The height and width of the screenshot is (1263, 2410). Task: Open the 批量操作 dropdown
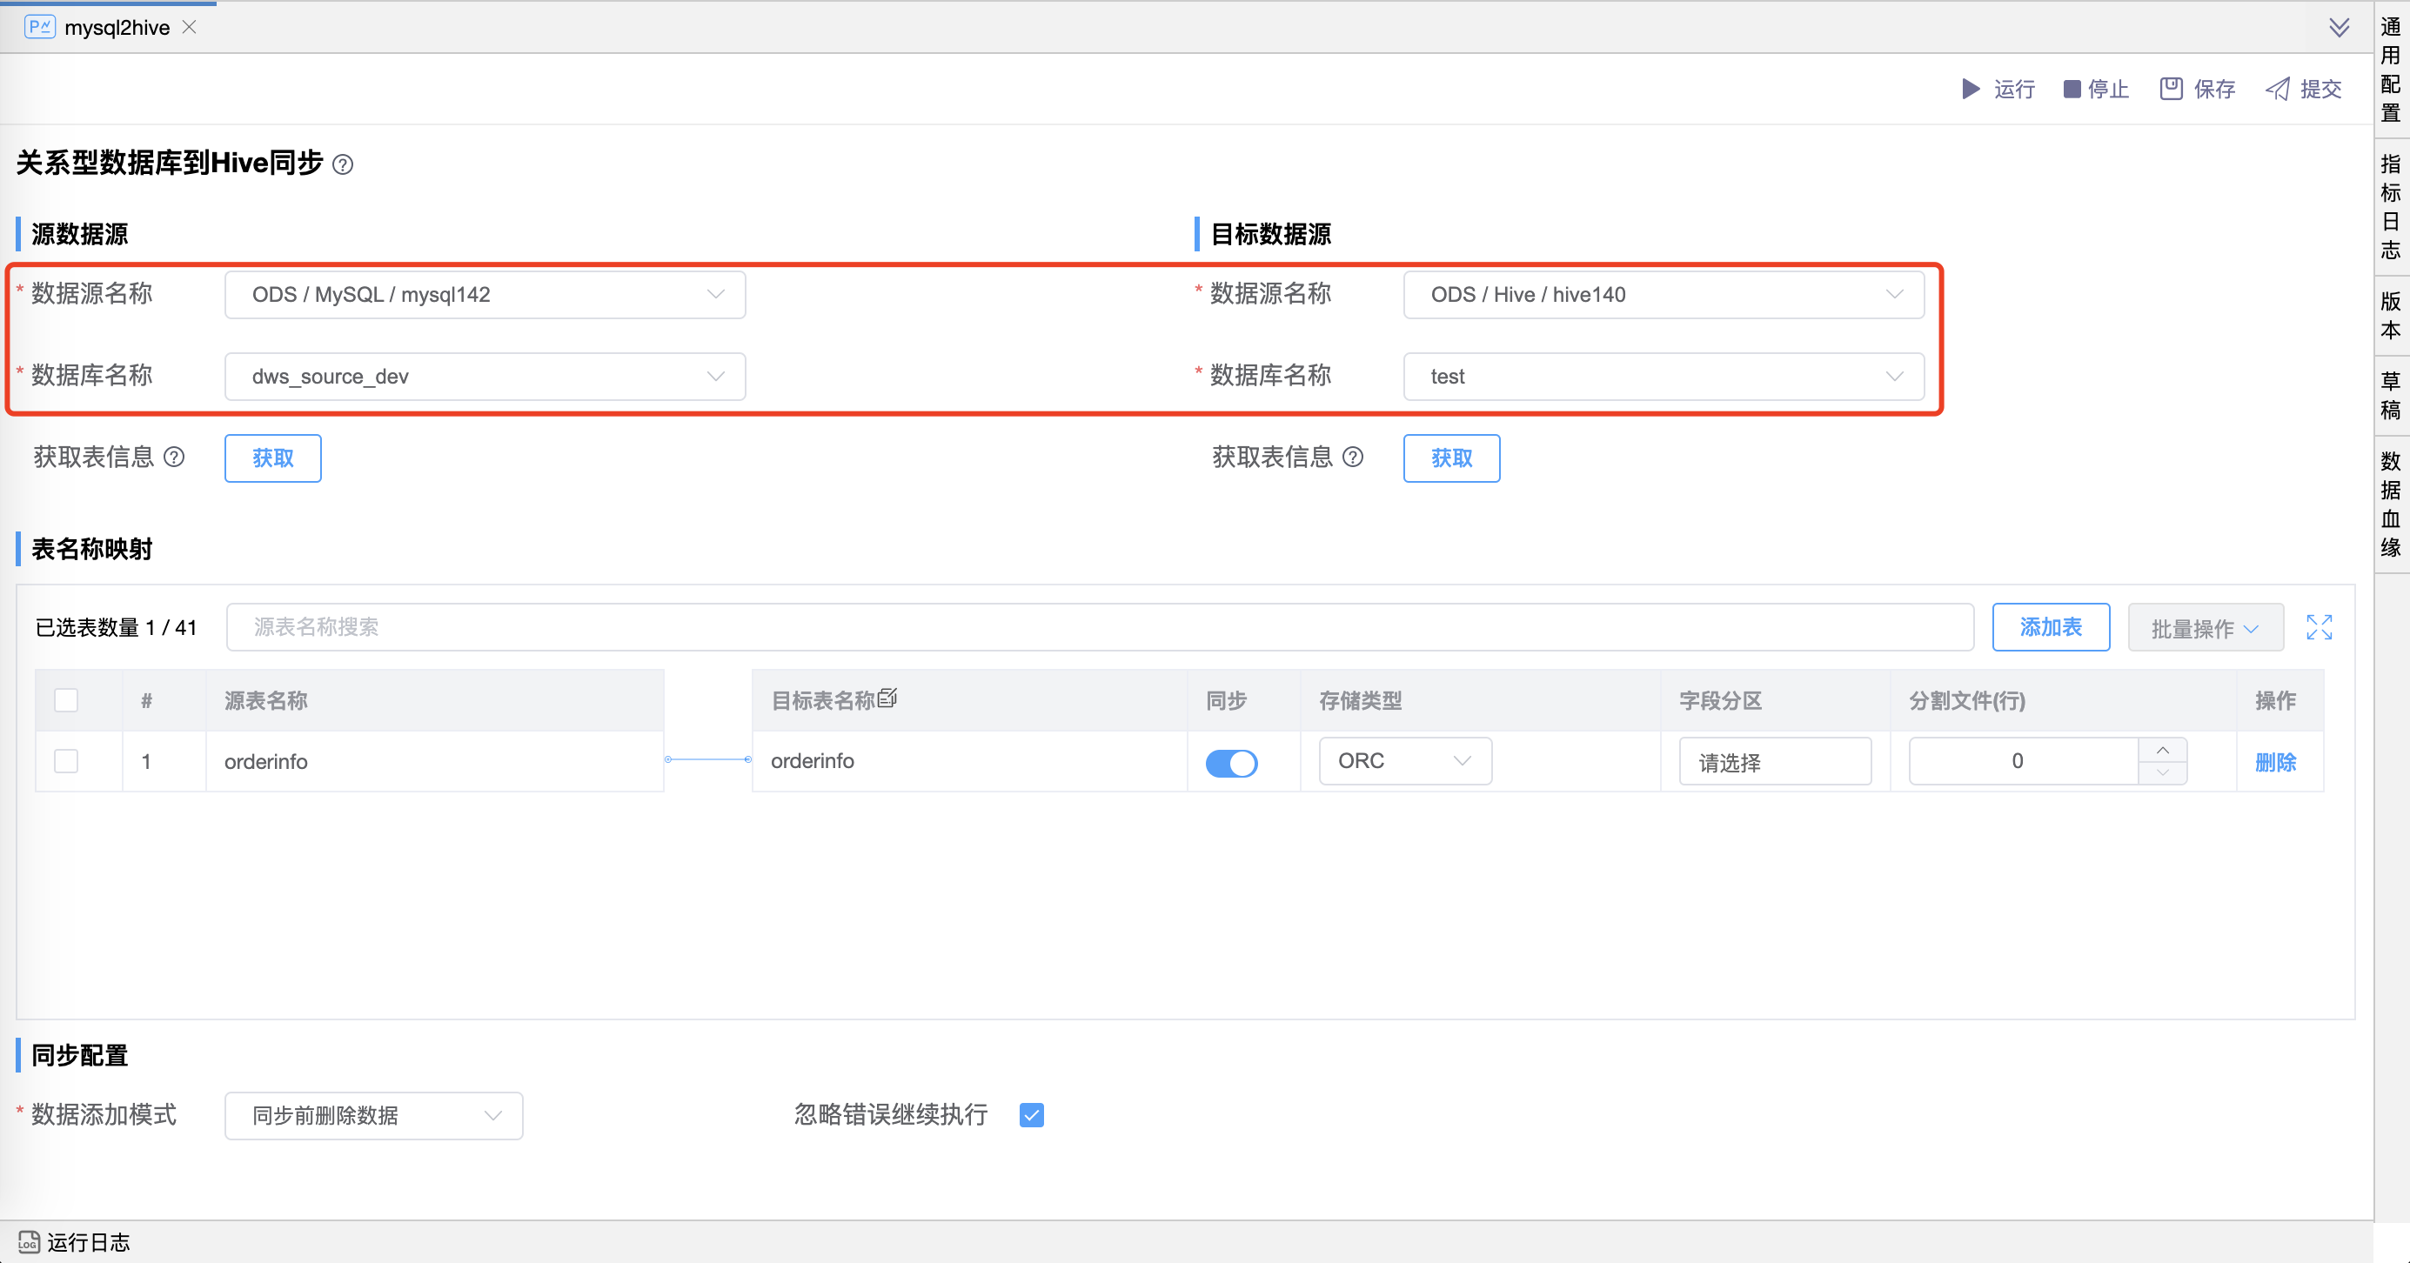(2206, 627)
